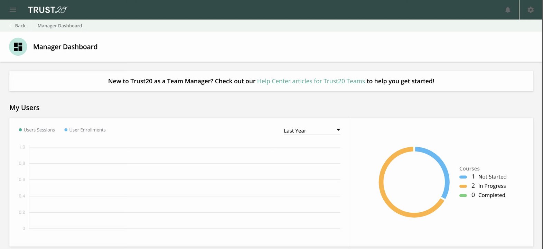Click the blue Not Started legend swatch
Screen dimensions: 543x249
463,177
